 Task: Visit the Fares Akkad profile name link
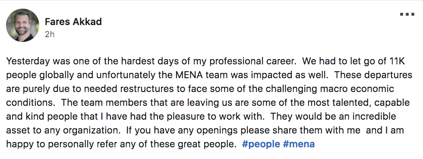point(73,22)
